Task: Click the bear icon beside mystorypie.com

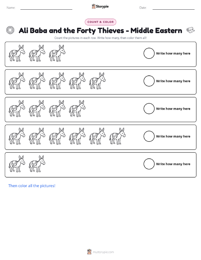Action: coord(89,252)
